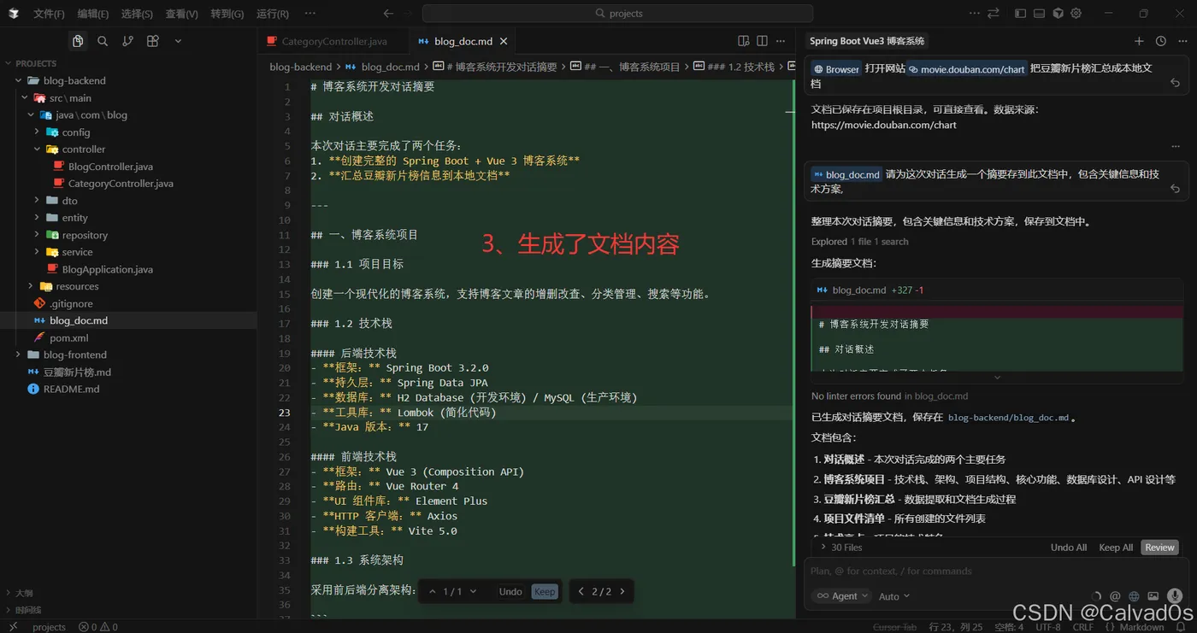This screenshot has height=633, width=1197.
Task: Toggle the primary sidebar layout icon
Action: 1020,14
